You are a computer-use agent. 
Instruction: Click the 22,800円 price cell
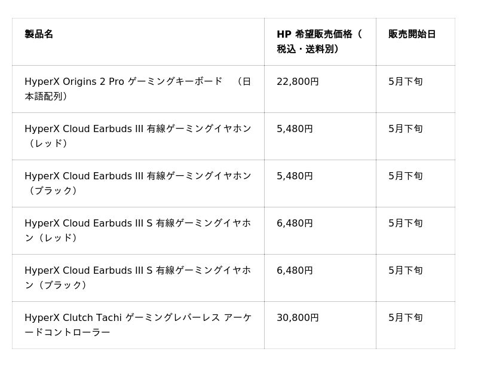click(x=298, y=82)
